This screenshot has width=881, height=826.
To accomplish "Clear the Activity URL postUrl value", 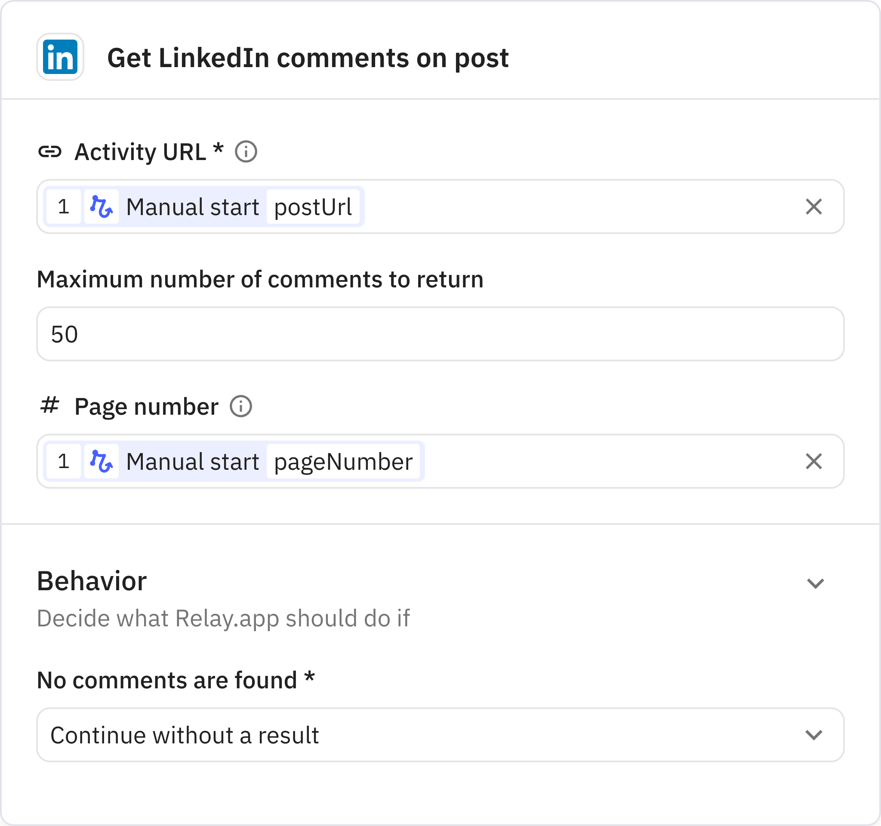I will [x=813, y=206].
